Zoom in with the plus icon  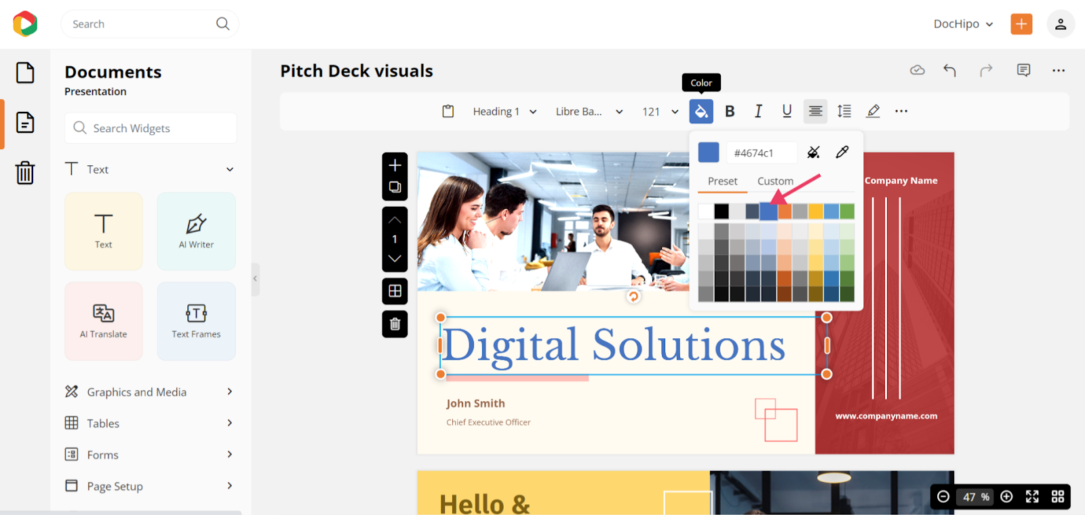click(1007, 497)
